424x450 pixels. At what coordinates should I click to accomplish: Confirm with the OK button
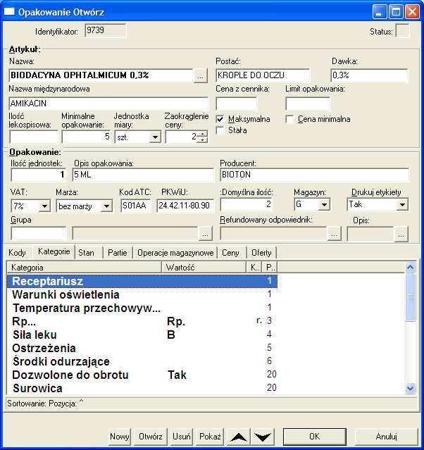(x=315, y=437)
